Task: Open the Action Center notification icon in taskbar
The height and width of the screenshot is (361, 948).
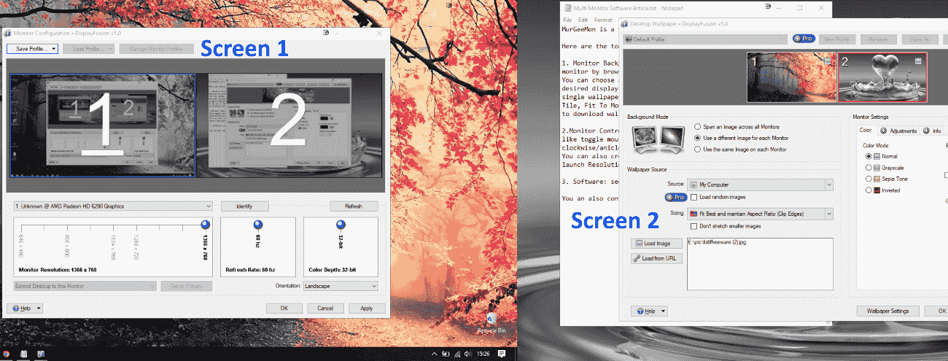Action: tap(501, 354)
